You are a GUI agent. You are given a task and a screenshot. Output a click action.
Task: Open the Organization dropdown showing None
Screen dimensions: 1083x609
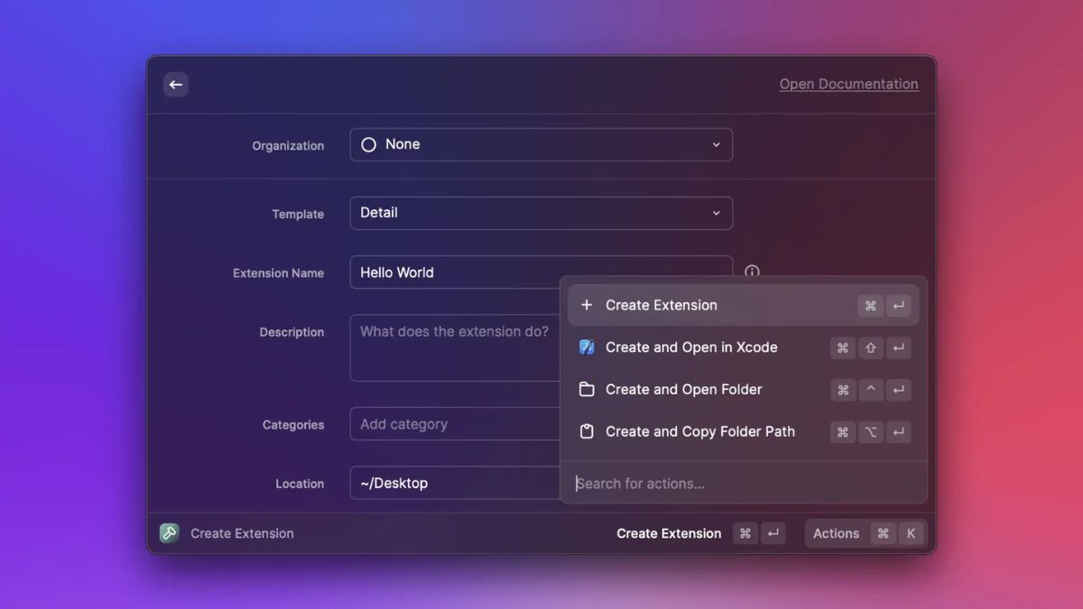541,144
